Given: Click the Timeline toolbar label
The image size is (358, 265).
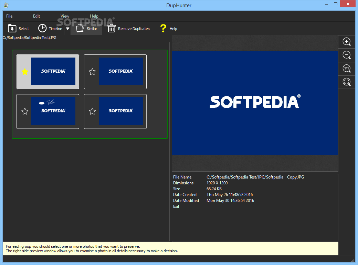Looking at the screenshot, I should tap(55, 29).
